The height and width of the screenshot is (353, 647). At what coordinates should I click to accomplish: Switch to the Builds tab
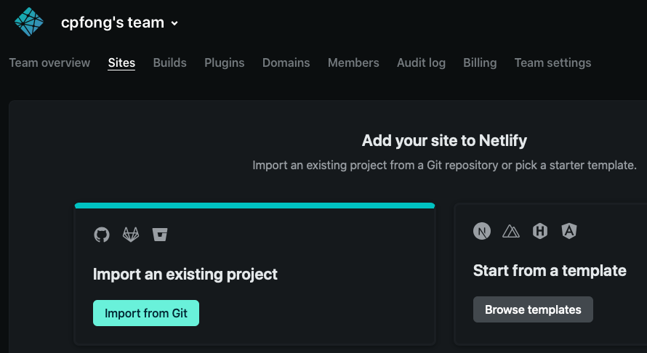click(169, 62)
